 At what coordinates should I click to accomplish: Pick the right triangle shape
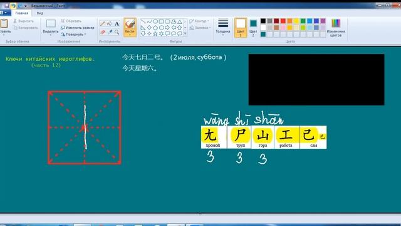pos(143,28)
